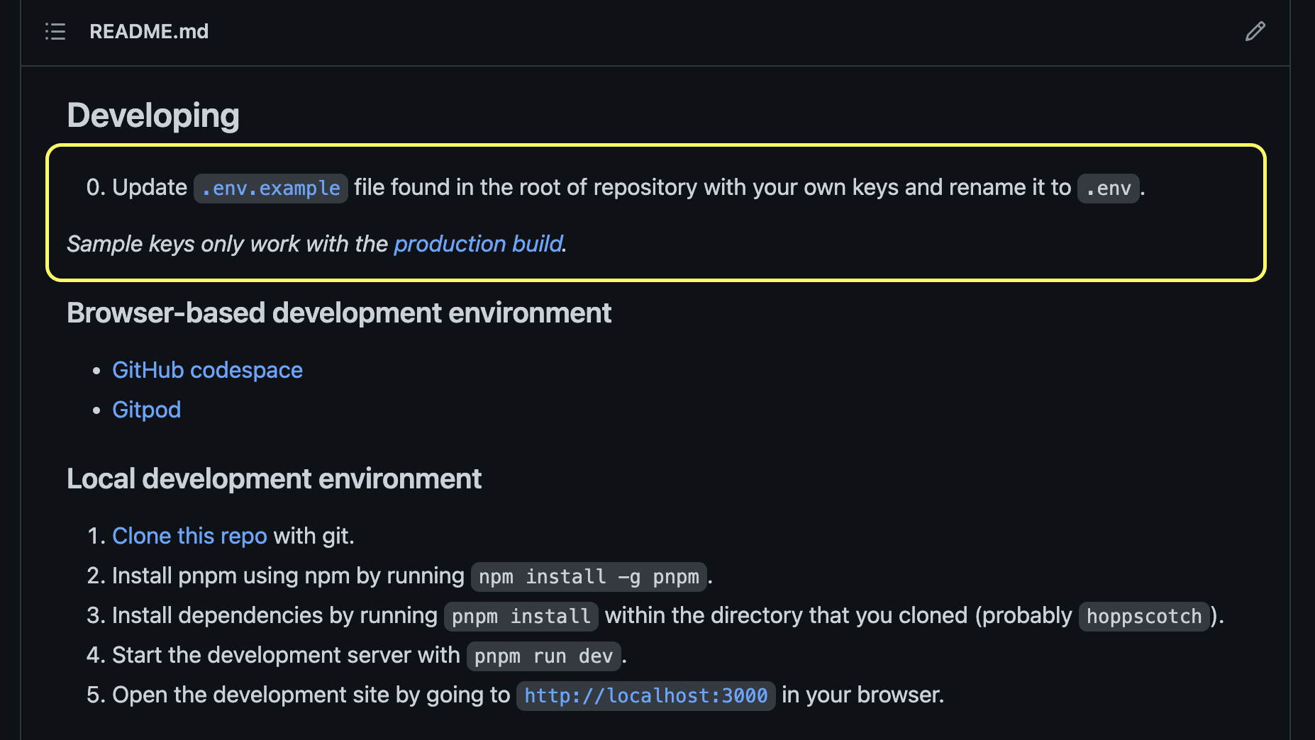The height and width of the screenshot is (740, 1315).
Task: Click the Sample keys italic note text
Action: (x=317, y=244)
